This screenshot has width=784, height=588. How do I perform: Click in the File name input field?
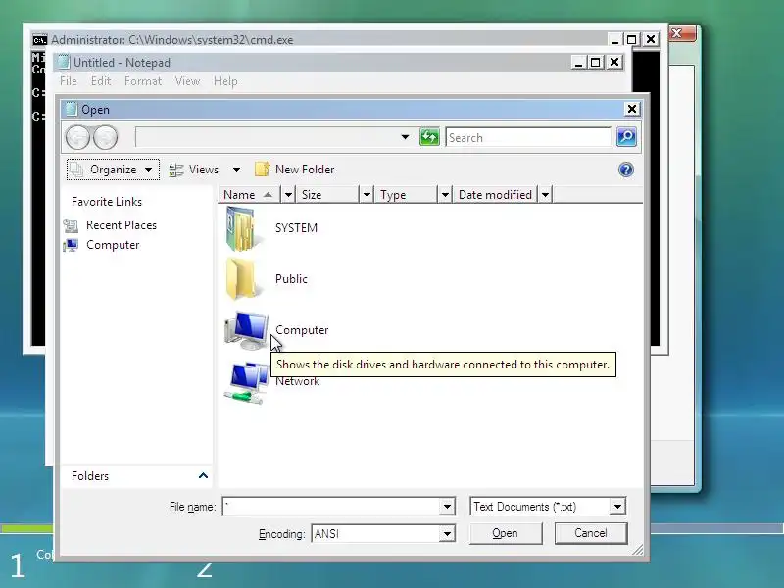point(331,507)
